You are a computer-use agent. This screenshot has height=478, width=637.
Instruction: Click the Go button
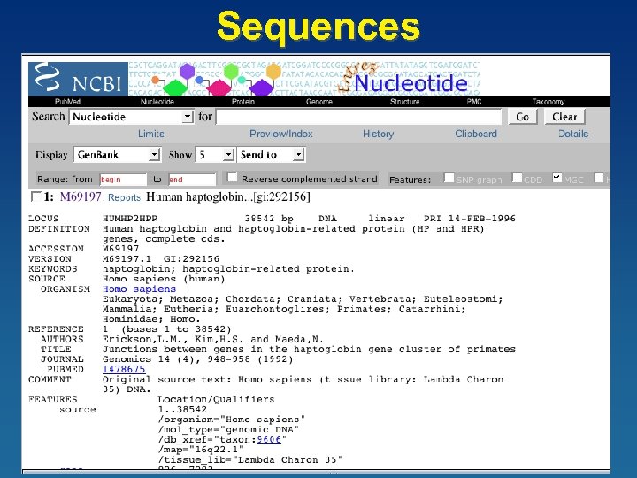pyautogui.click(x=523, y=117)
